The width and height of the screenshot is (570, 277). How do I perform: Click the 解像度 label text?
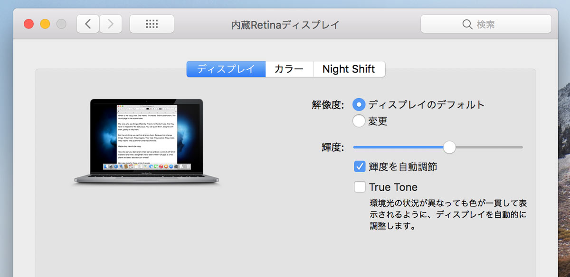[x=328, y=105]
